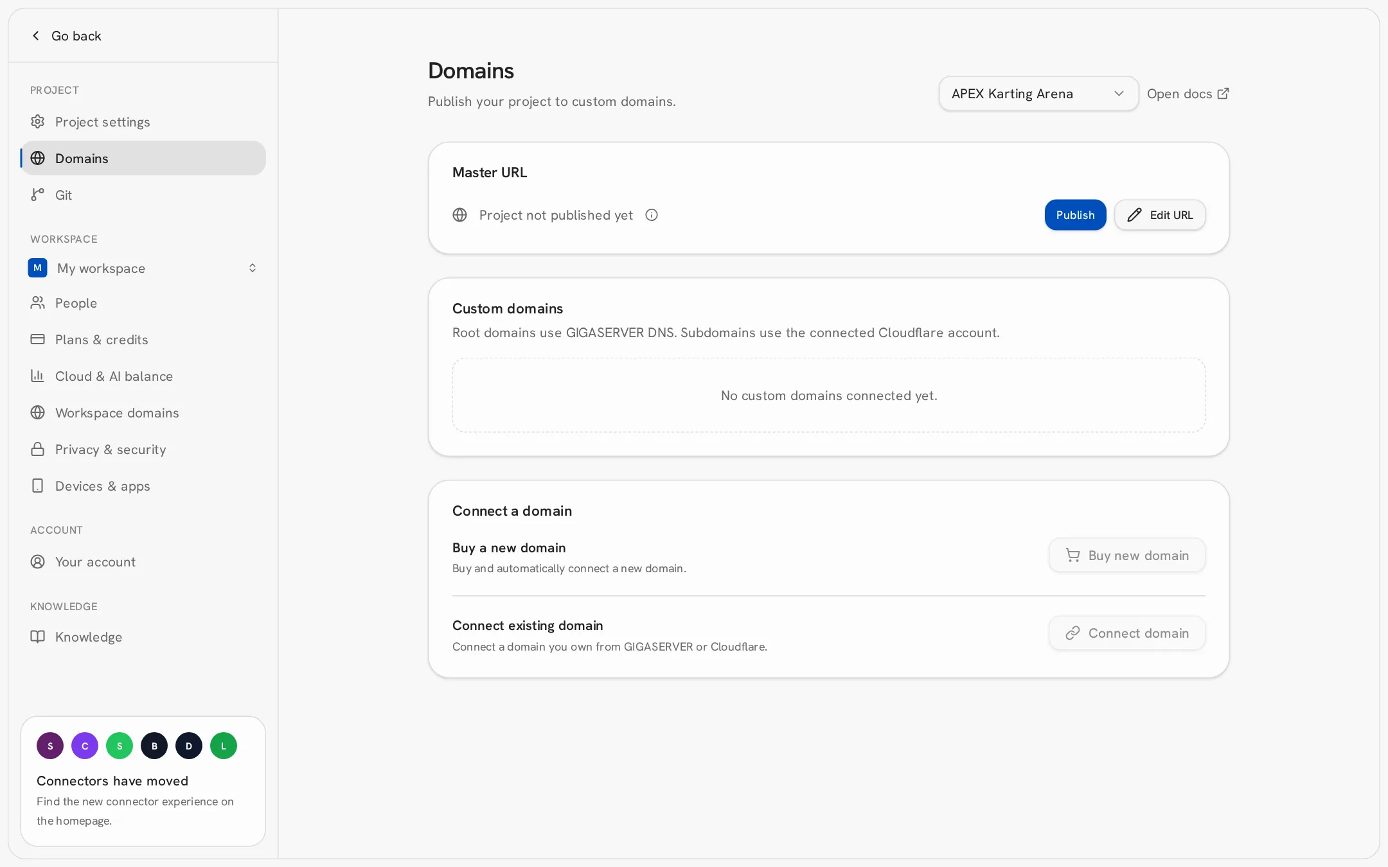The height and width of the screenshot is (867, 1388).
Task: Click the 'Connect existing domain' heading
Action: [x=528, y=626]
